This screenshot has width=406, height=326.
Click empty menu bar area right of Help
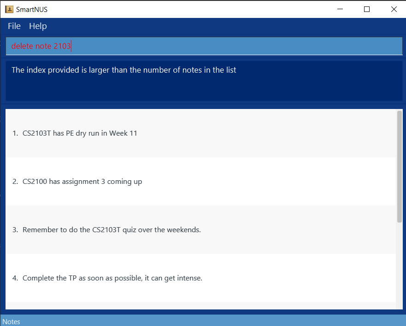pos(230,26)
